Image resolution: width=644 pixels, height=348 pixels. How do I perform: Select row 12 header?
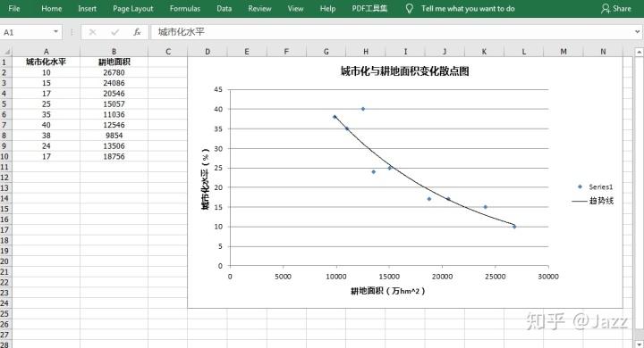click(x=5, y=178)
